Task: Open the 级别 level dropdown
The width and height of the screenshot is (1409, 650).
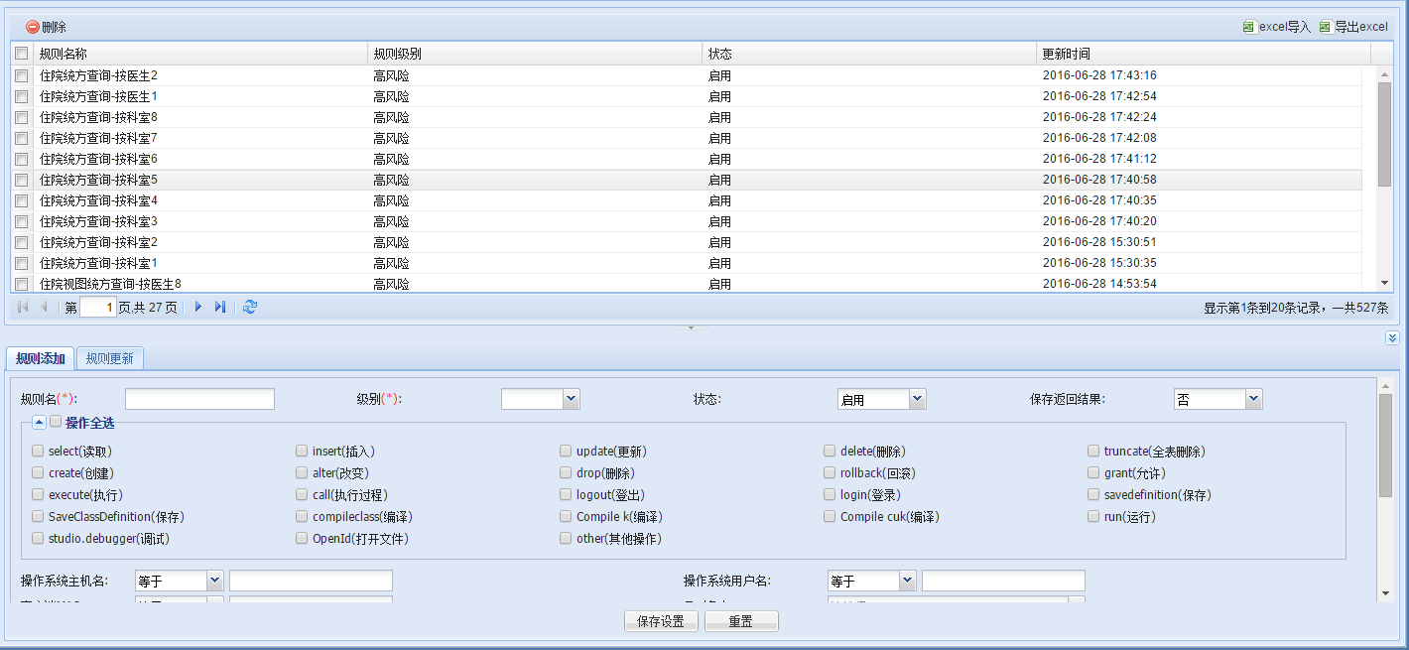Action: pos(571,399)
